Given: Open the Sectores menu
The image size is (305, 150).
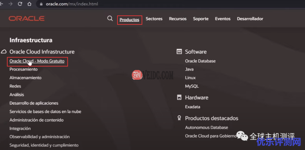Looking at the screenshot, I should pyautogui.click(x=154, y=19).
